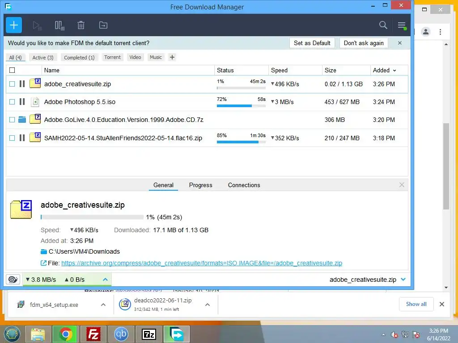Show hidden system tray icons
The height and width of the screenshot is (343, 458).
pos(383,335)
